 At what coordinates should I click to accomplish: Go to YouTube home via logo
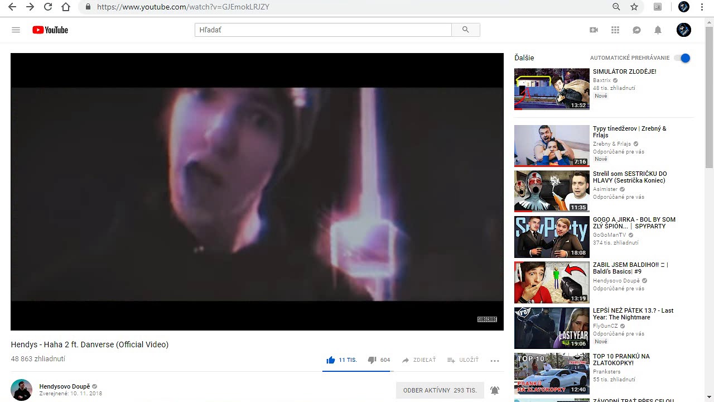coord(50,30)
